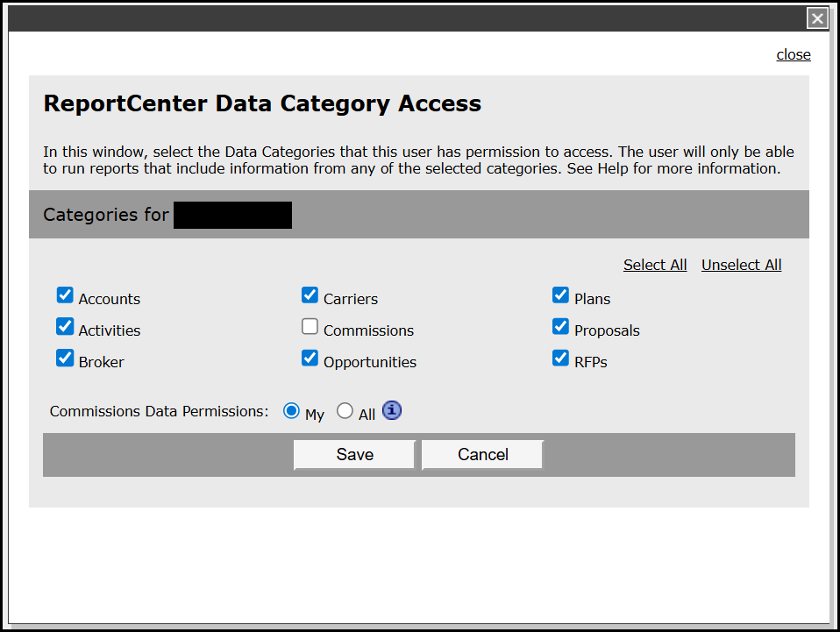Click the Accounts label text
This screenshot has height=632, width=840.
pos(110,299)
